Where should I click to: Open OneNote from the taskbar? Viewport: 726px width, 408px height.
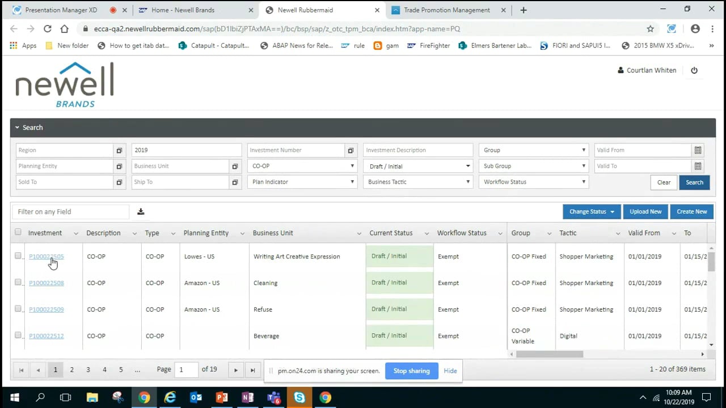(x=247, y=397)
